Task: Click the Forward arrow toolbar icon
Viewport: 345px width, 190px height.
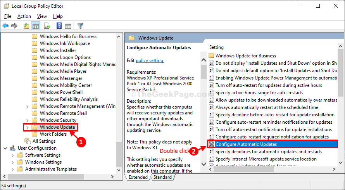Action: click(x=14, y=26)
